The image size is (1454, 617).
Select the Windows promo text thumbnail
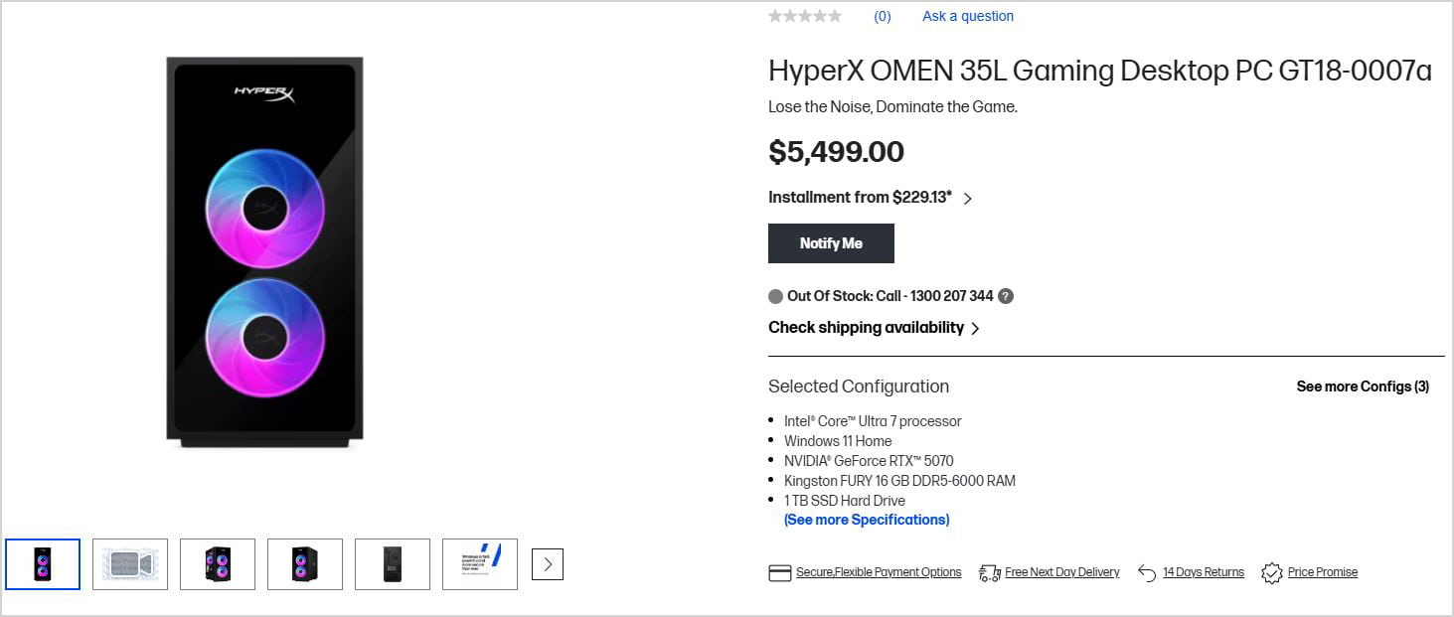pyautogui.click(x=480, y=564)
